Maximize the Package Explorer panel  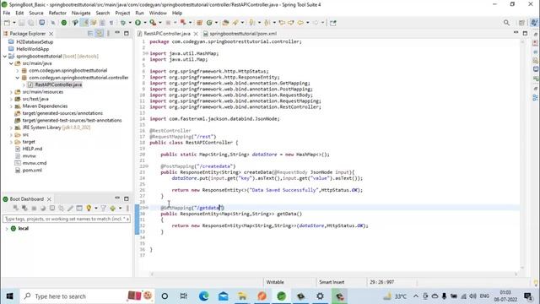coord(127,34)
